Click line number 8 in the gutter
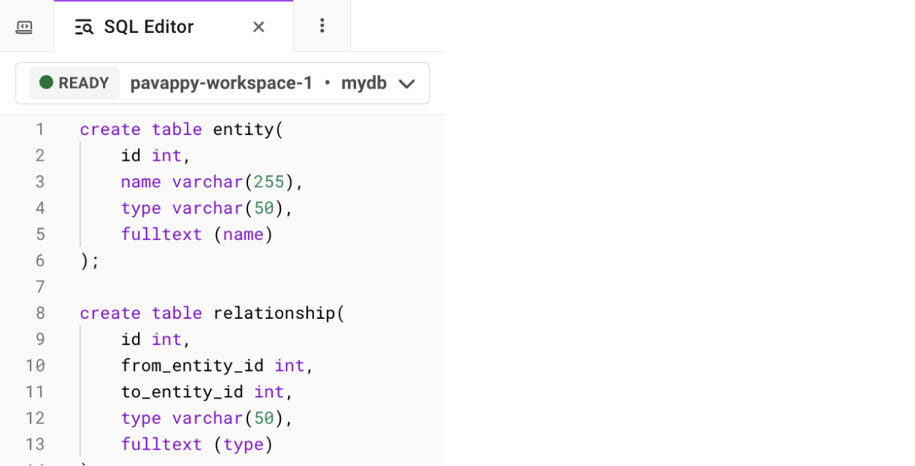The image size is (915, 466). click(40, 312)
